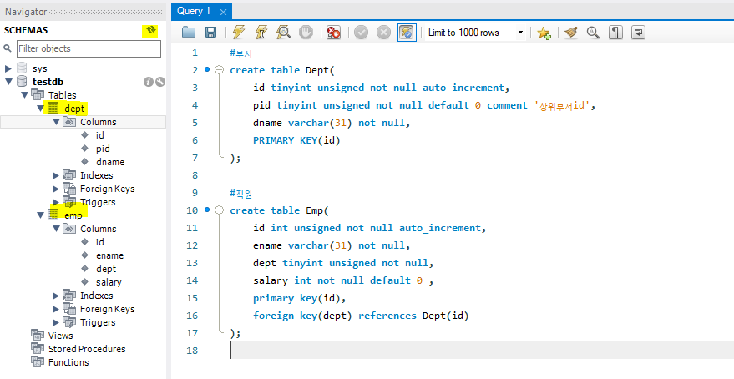
Task: Select id column under dept Columns
Action: pyautogui.click(x=99, y=135)
